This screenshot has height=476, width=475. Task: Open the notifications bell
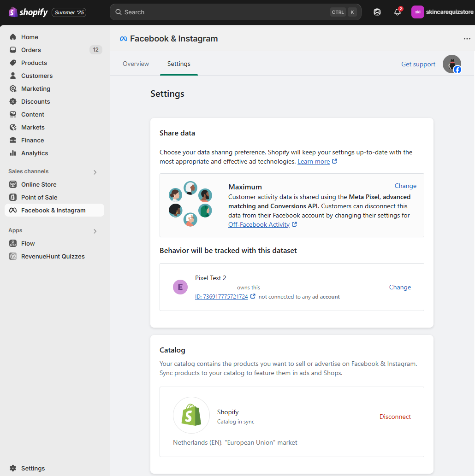click(x=398, y=12)
